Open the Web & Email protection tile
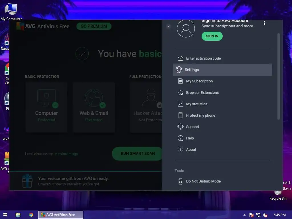This screenshot has height=219, width=292. (94, 107)
